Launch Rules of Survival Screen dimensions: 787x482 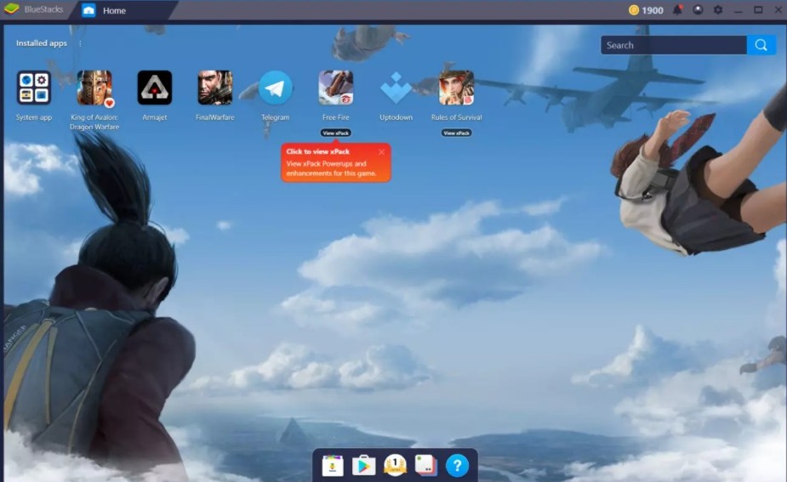click(x=456, y=88)
